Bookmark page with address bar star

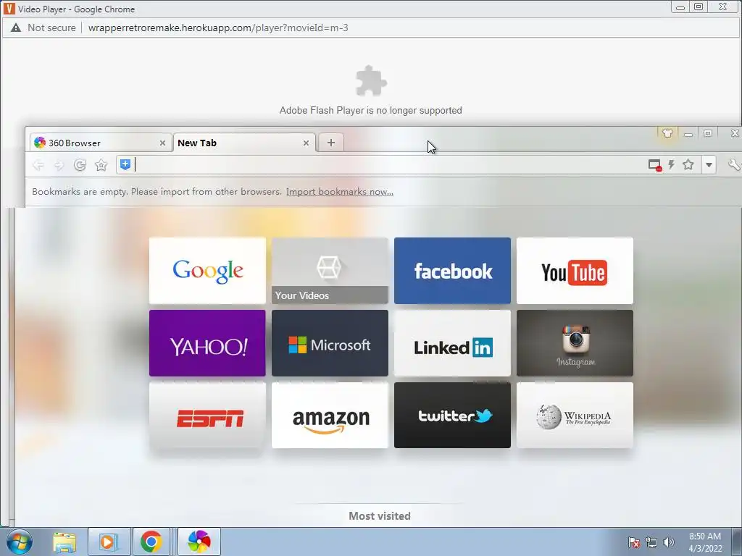click(688, 164)
